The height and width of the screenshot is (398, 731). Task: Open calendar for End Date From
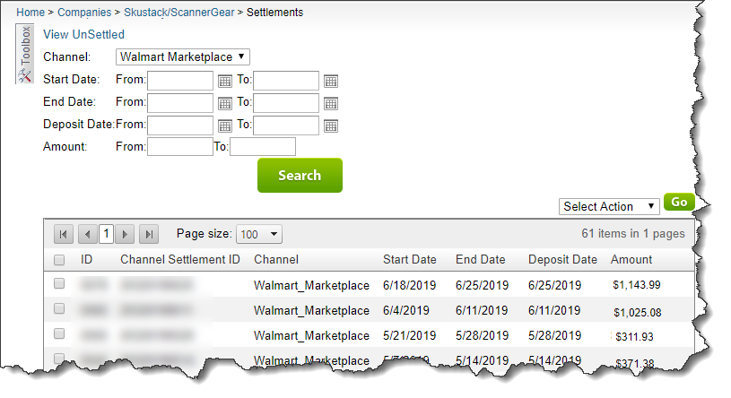click(225, 103)
